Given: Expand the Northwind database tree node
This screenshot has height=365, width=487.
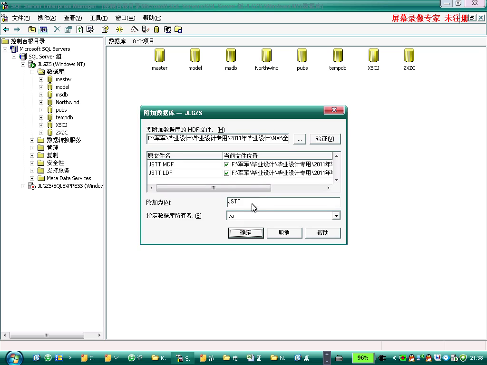Looking at the screenshot, I should click(x=41, y=103).
